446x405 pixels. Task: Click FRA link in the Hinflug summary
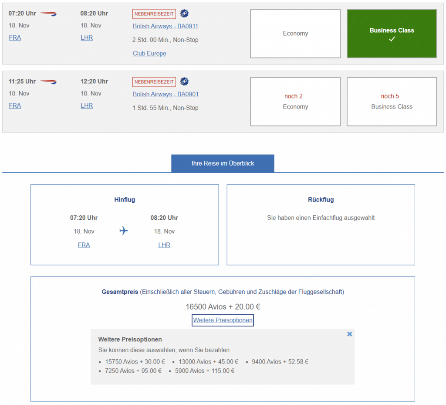pyautogui.click(x=84, y=245)
